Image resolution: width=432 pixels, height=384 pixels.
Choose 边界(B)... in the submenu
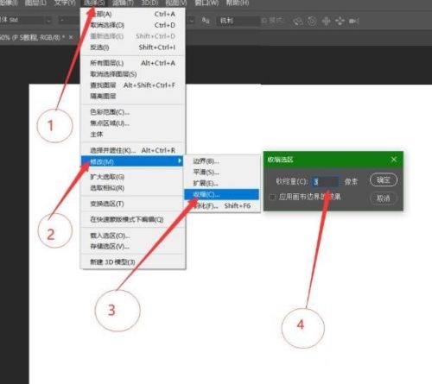coord(222,161)
